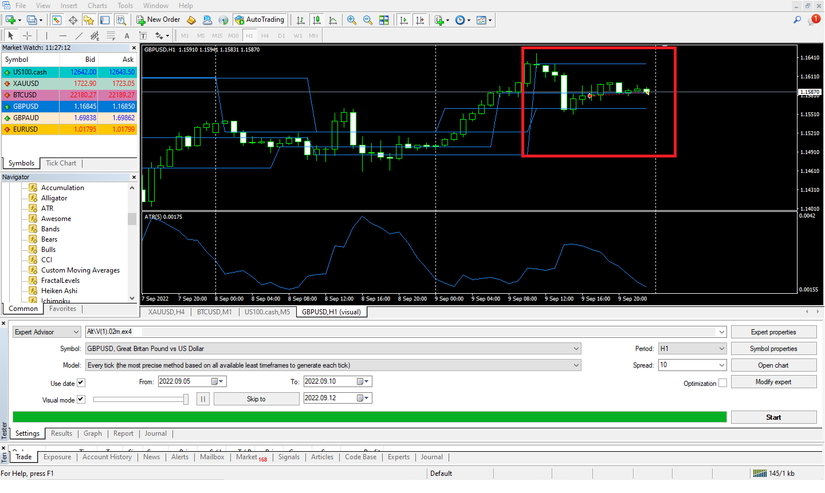
Task: Zoom in on the chart
Action: click(352, 20)
